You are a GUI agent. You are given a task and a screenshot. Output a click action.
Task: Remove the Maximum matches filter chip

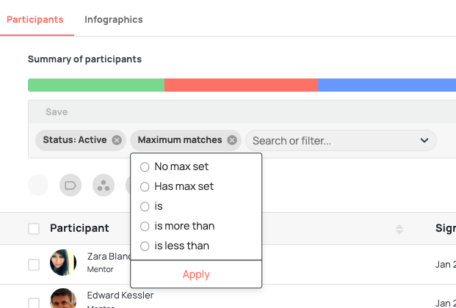coord(232,140)
